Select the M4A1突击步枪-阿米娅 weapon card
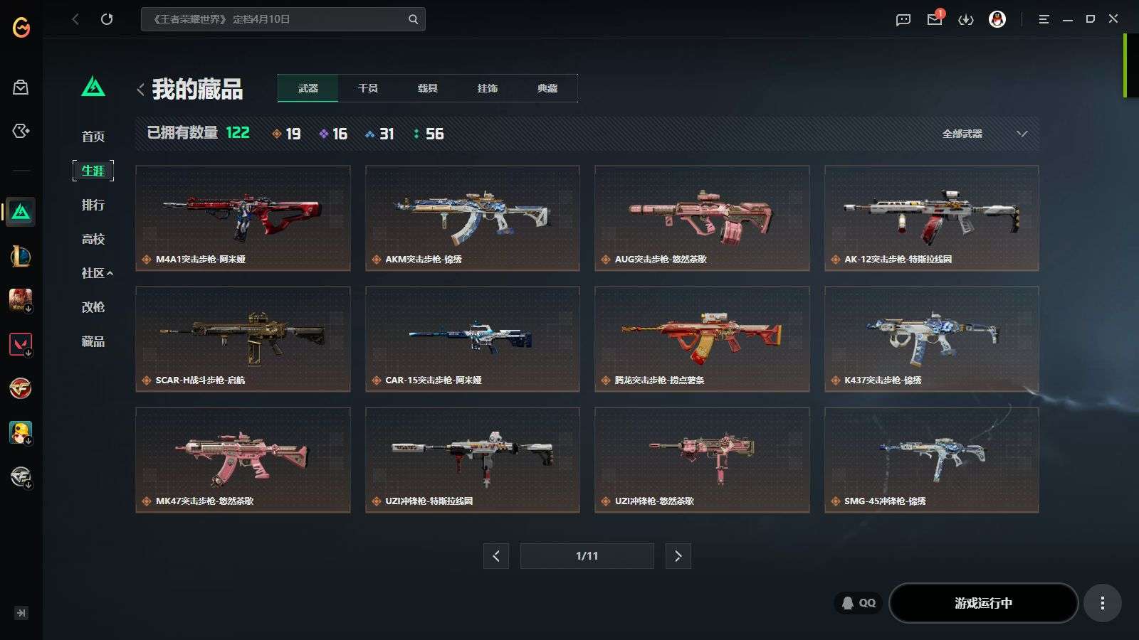 (x=243, y=218)
